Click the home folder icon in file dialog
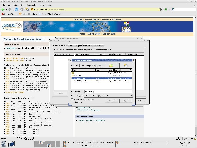The height and width of the screenshot is (148, 197). pos(125,66)
